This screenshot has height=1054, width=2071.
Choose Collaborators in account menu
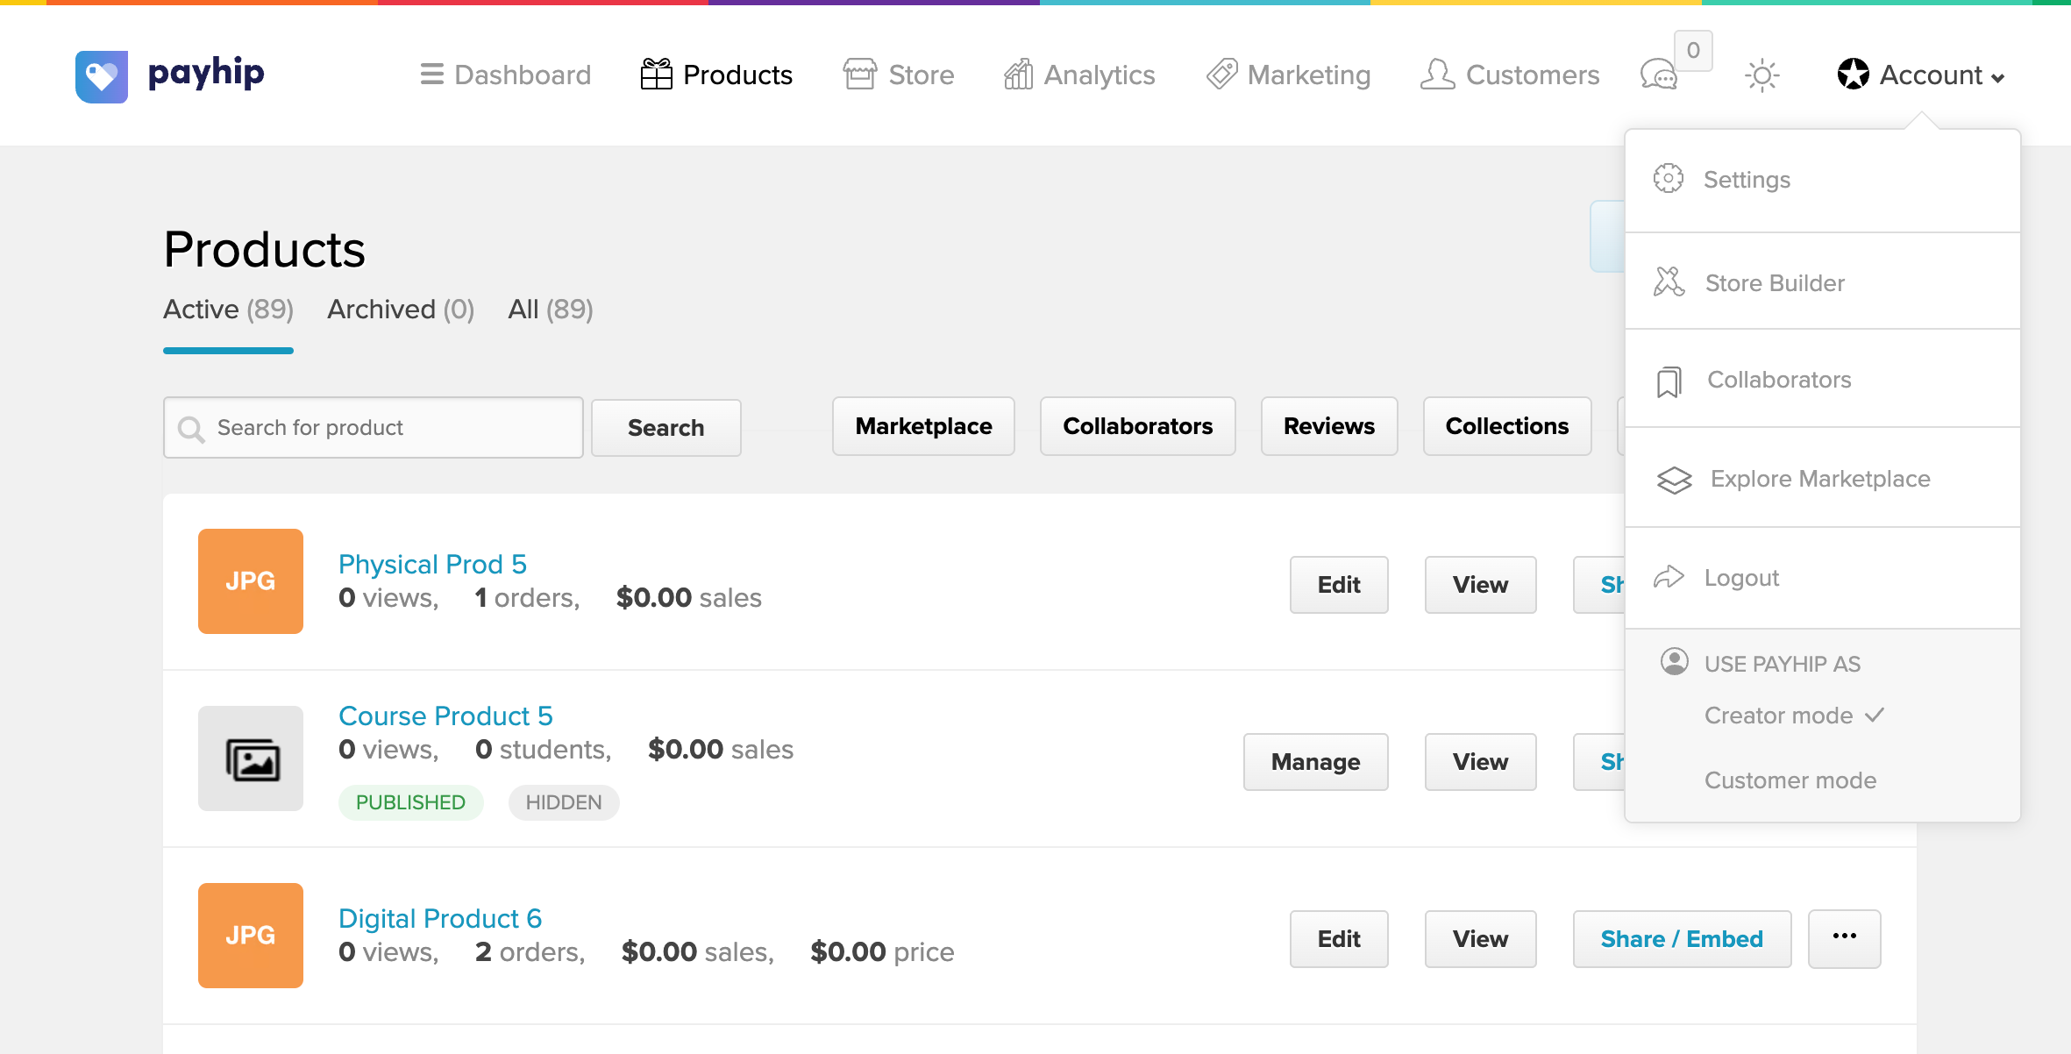tap(1823, 380)
